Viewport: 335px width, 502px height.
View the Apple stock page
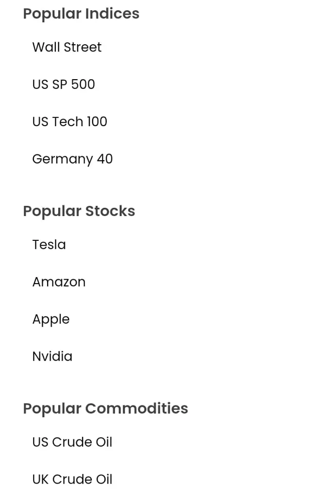[51, 319]
